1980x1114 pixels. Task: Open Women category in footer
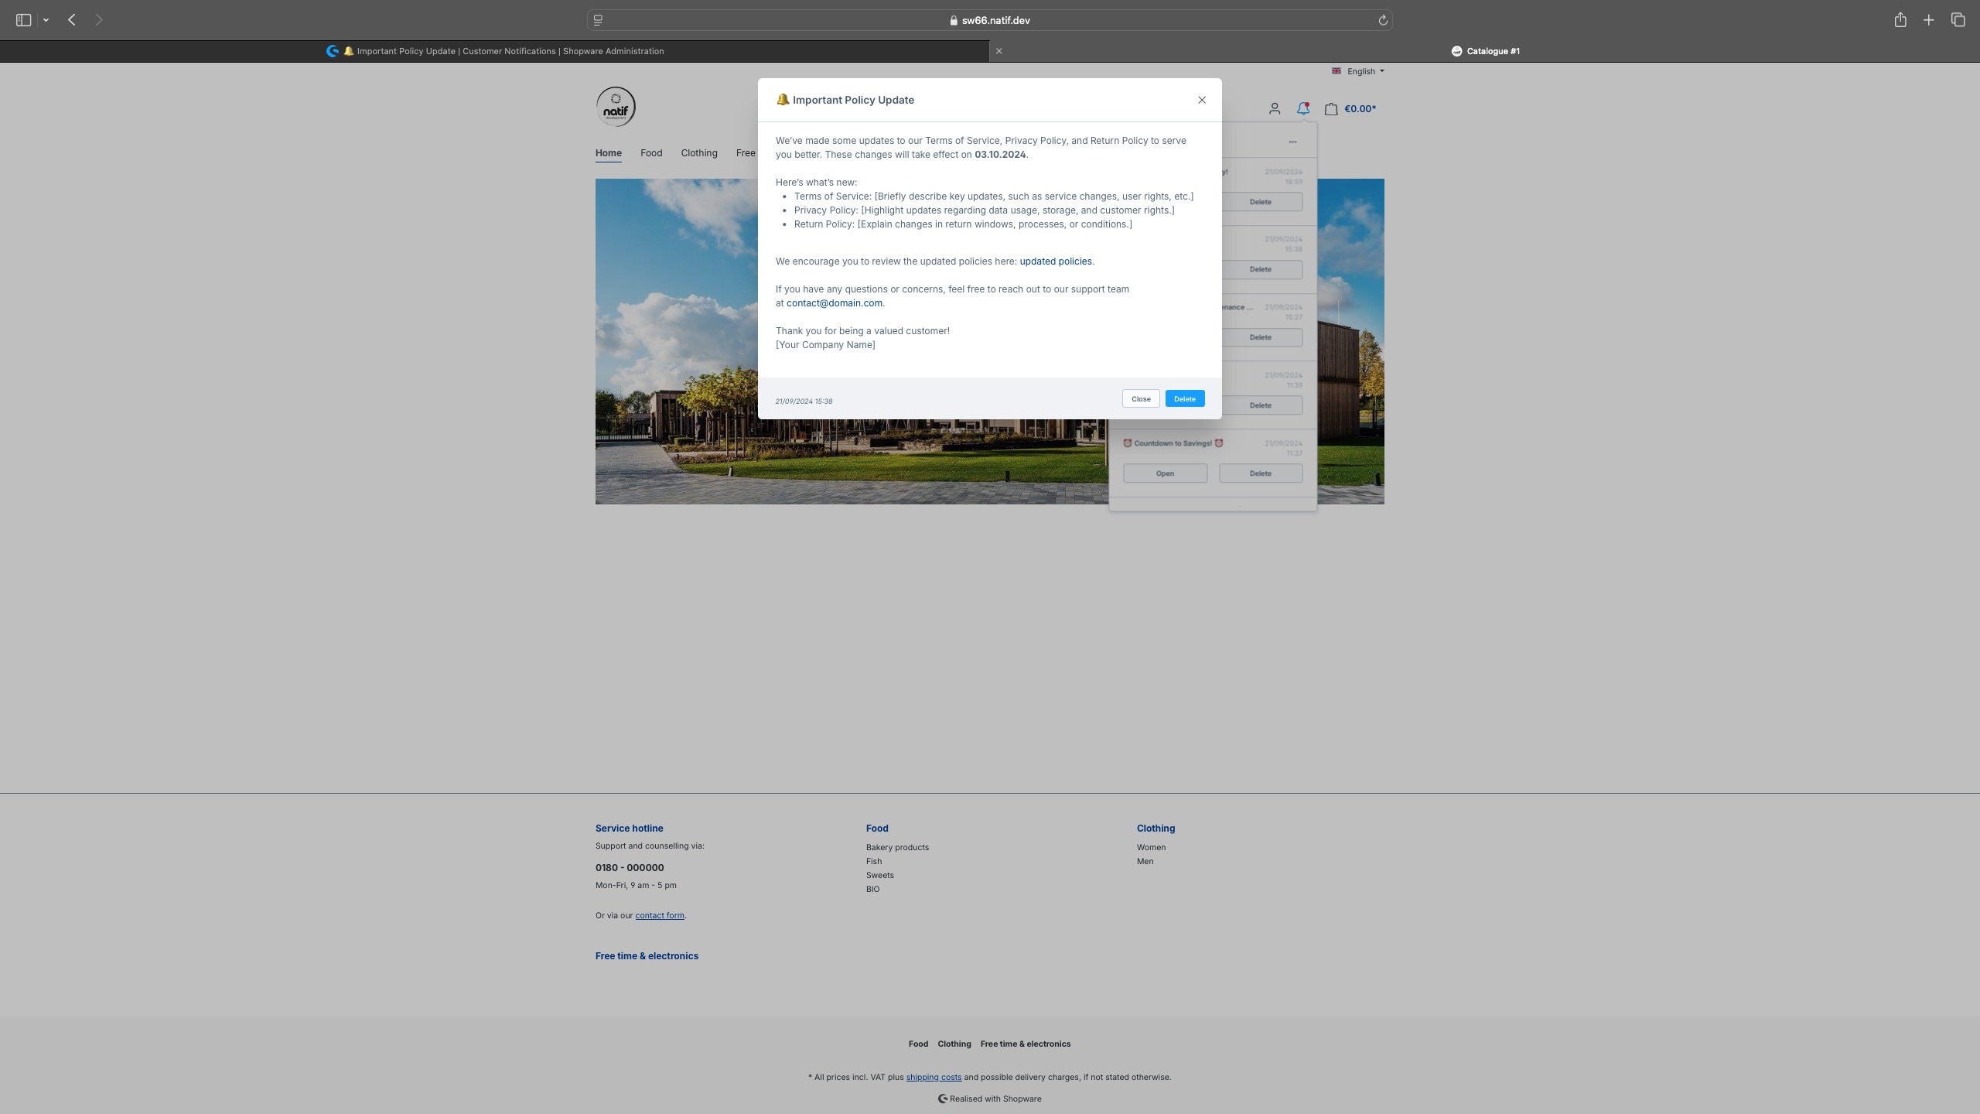pos(1151,847)
